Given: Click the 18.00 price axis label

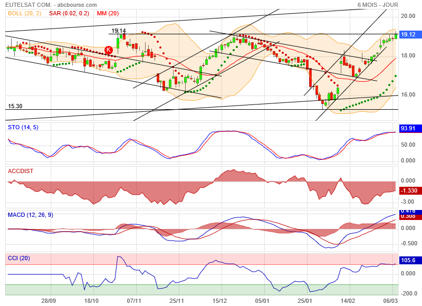Looking at the screenshot, I should pyautogui.click(x=408, y=55).
